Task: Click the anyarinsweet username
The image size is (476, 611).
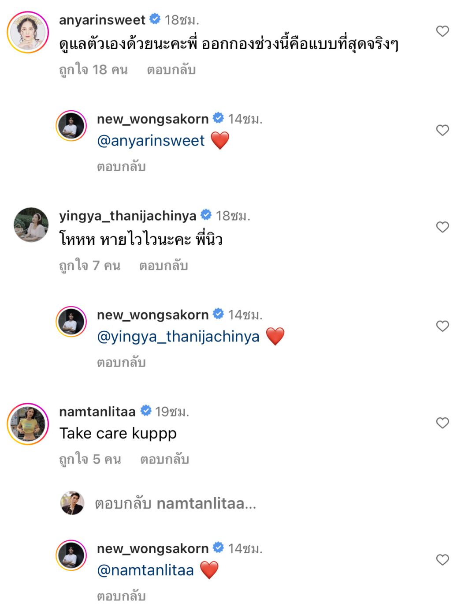Action: click(102, 20)
